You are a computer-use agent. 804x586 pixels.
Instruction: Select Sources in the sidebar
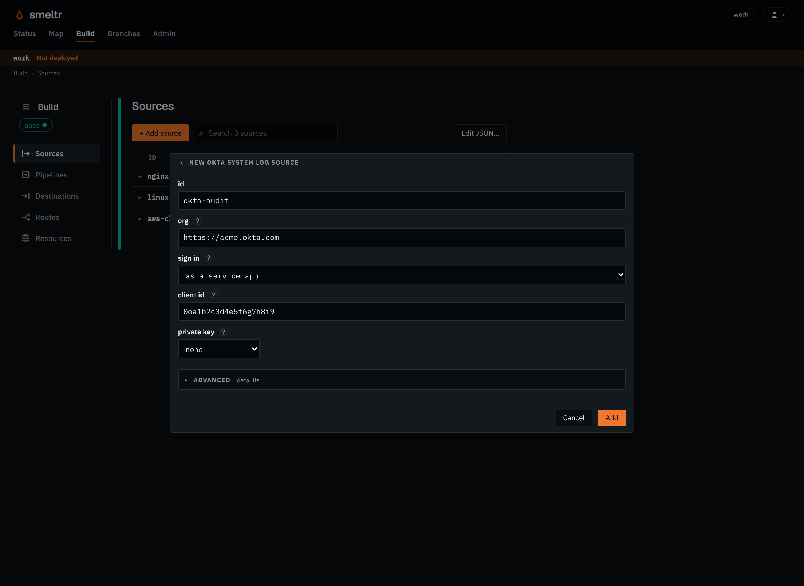coord(57,153)
